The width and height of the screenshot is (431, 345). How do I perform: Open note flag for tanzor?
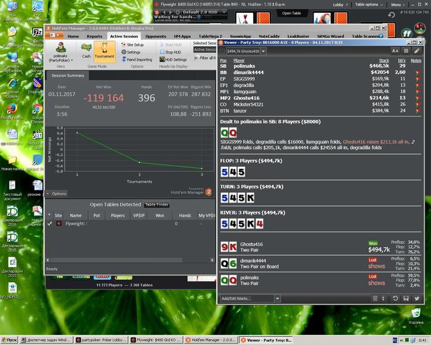coord(418,111)
